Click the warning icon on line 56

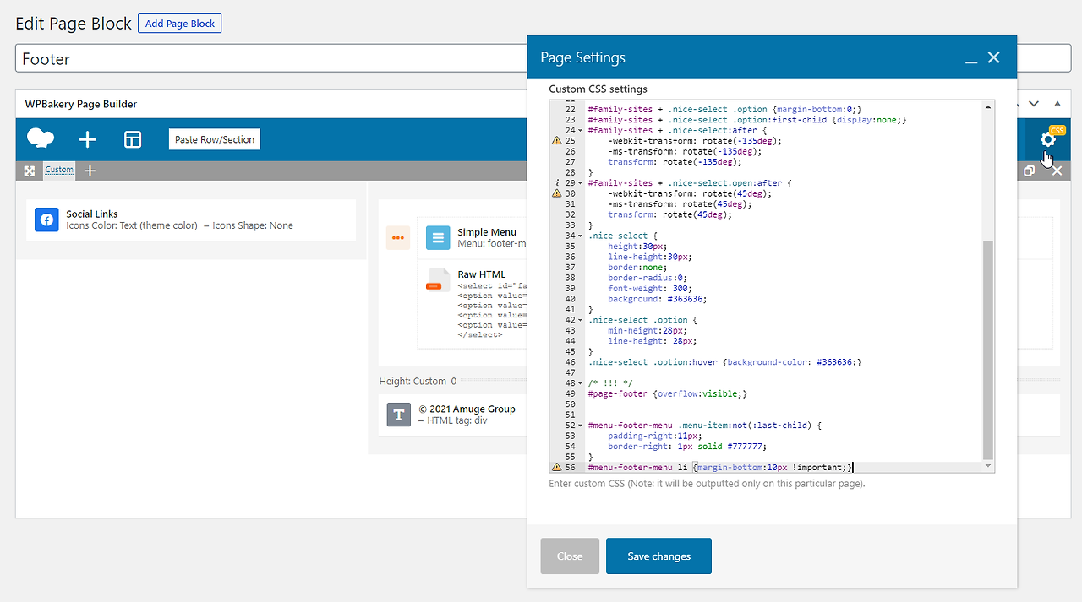point(556,467)
